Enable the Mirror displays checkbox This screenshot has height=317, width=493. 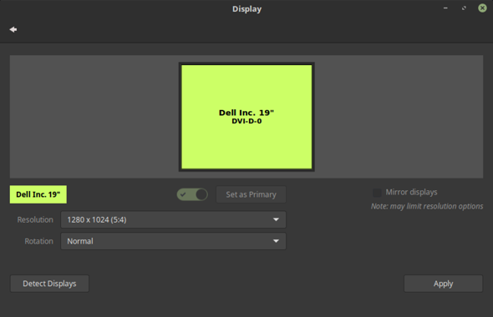[x=377, y=193]
